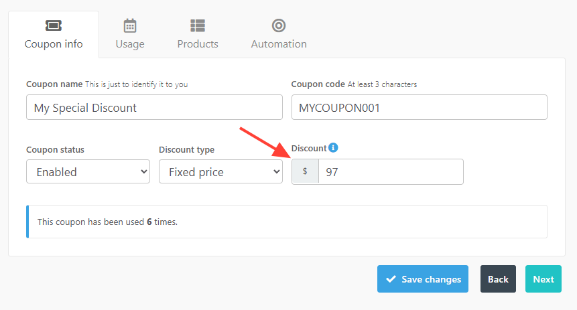Click the blue info icon beside Discount
The width and height of the screenshot is (577, 310).
pos(333,148)
